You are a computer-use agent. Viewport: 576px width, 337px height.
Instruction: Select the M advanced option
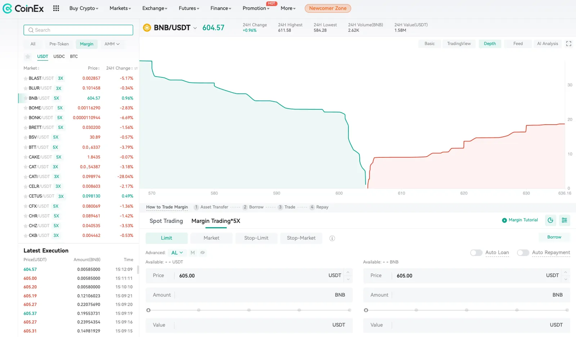[193, 253]
